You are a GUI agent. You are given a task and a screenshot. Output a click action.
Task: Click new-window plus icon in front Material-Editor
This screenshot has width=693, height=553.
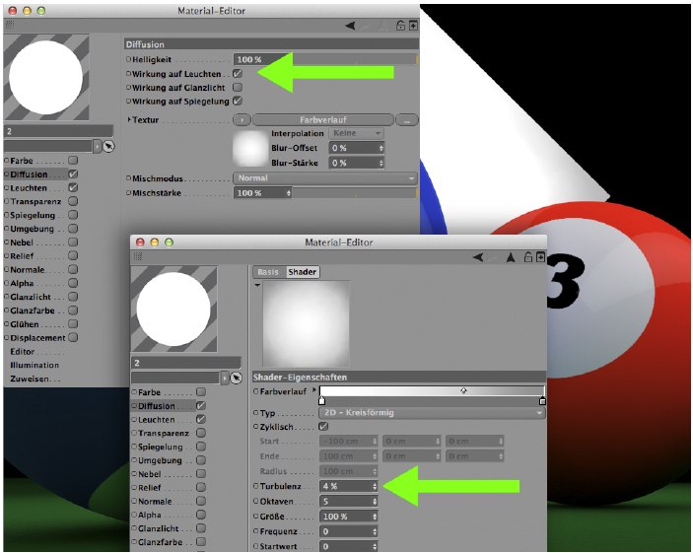coord(540,257)
